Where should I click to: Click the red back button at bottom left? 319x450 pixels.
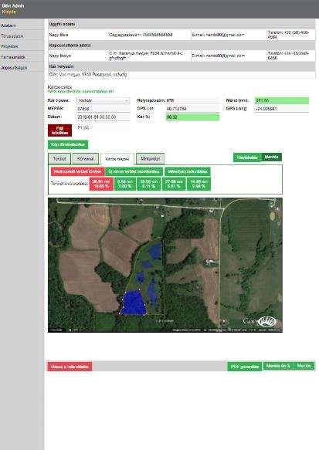coord(70,367)
